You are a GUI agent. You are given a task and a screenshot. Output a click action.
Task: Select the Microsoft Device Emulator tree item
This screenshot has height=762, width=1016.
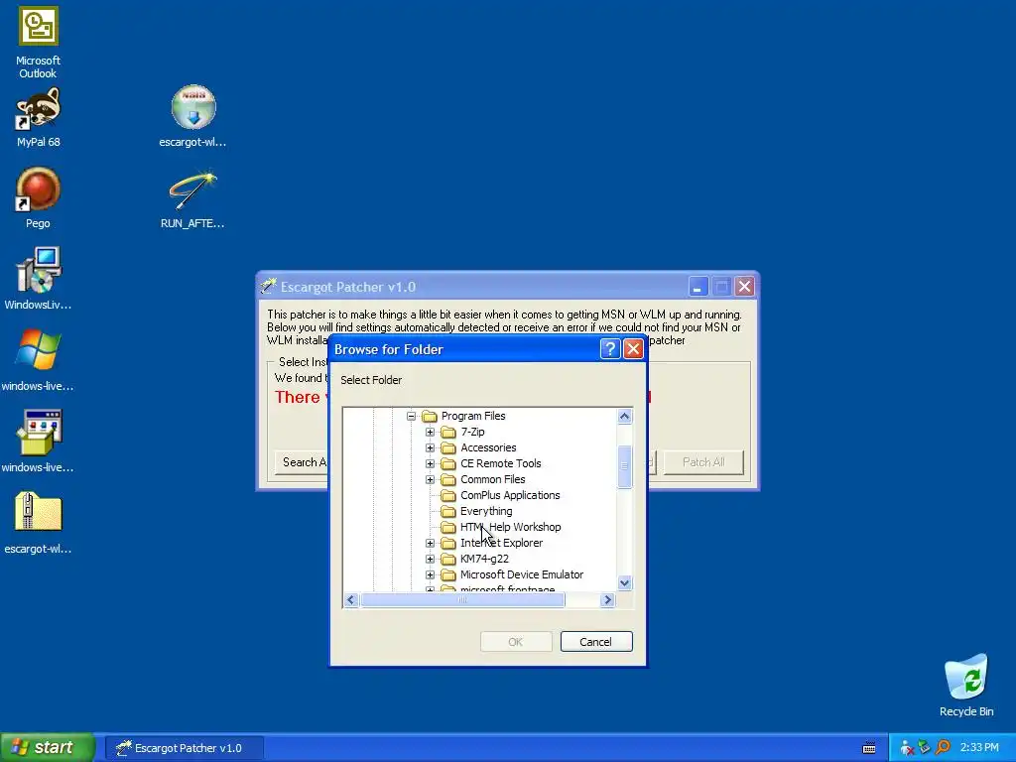522,574
